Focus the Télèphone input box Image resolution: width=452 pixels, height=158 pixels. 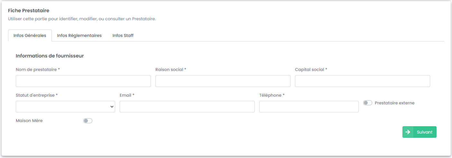(x=309, y=107)
